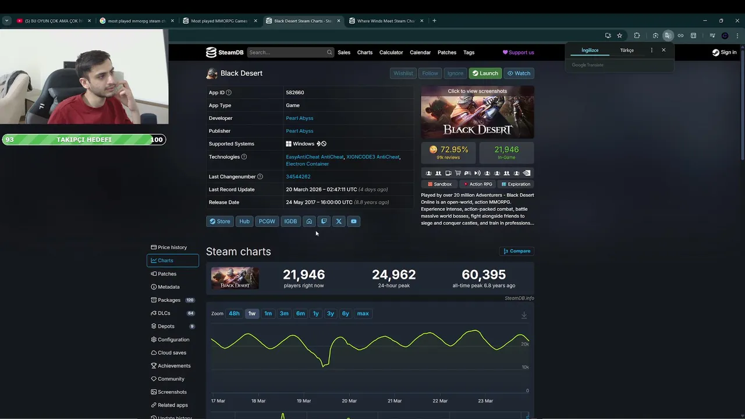Screen dimensions: 745x419
Task: Open the YouTube link icon button
Action: [353, 221]
